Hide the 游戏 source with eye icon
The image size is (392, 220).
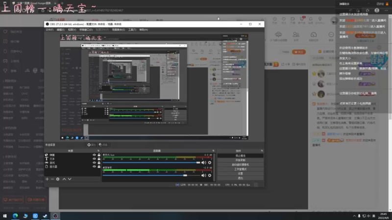pyautogui.click(x=94, y=163)
